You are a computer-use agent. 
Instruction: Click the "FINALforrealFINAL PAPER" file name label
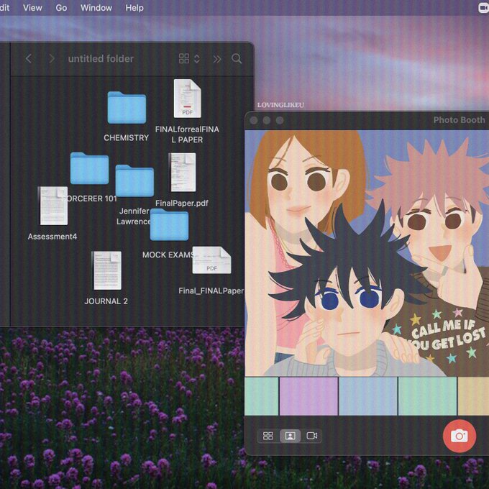[x=187, y=134]
